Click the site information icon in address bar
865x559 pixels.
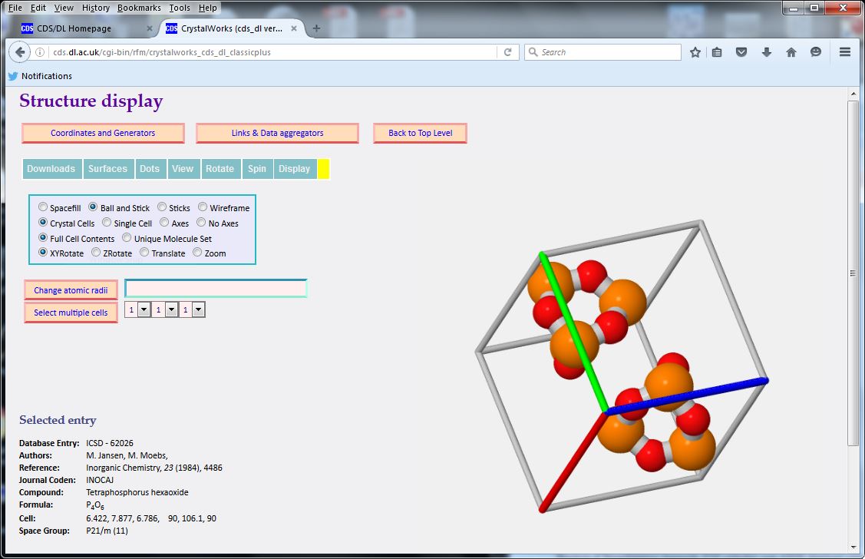coord(40,52)
